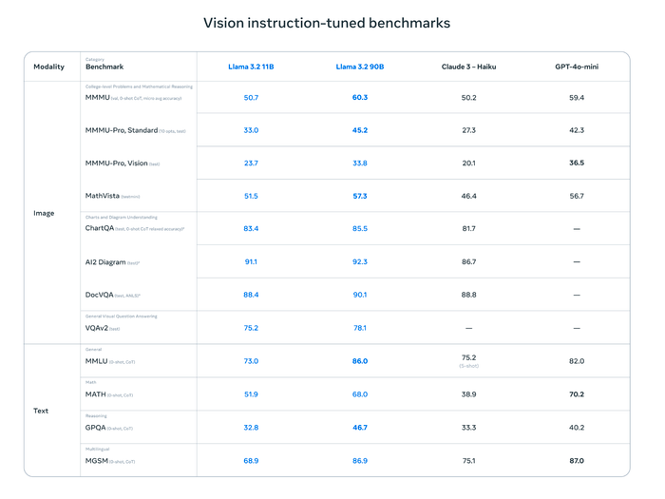Viewport: 665px width, 499px height.
Task: Click the MMMU-Pro, Standard benchmark name
Action: (122, 130)
